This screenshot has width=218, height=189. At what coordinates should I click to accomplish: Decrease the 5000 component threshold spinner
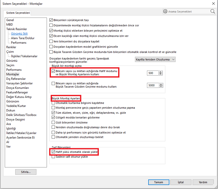(161, 87)
